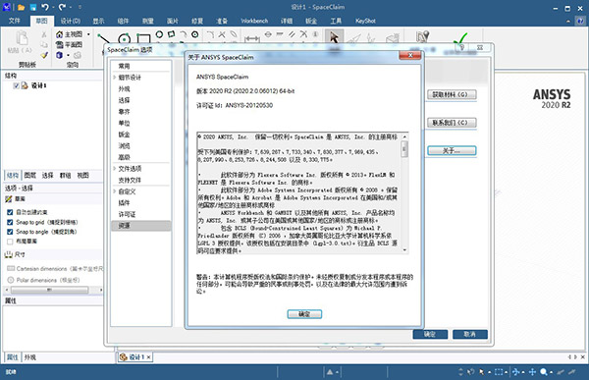Click the select cursor icon in status bar

tap(482, 372)
